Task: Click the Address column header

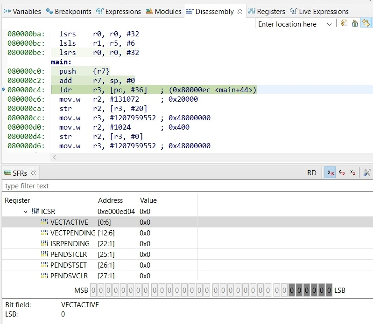Action: coord(116,200)
